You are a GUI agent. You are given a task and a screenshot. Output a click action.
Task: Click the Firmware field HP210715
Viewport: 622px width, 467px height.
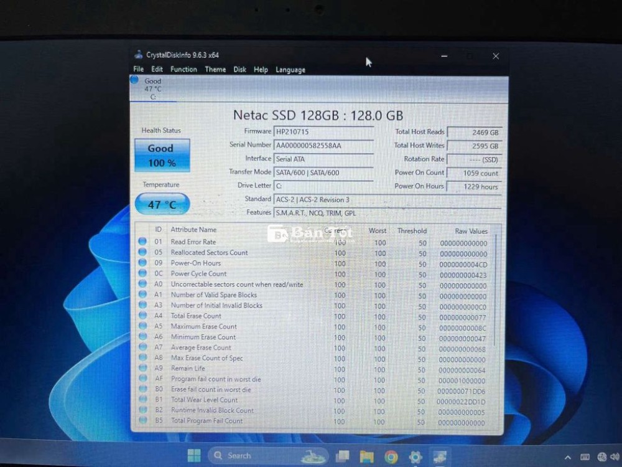pos(323,132)
